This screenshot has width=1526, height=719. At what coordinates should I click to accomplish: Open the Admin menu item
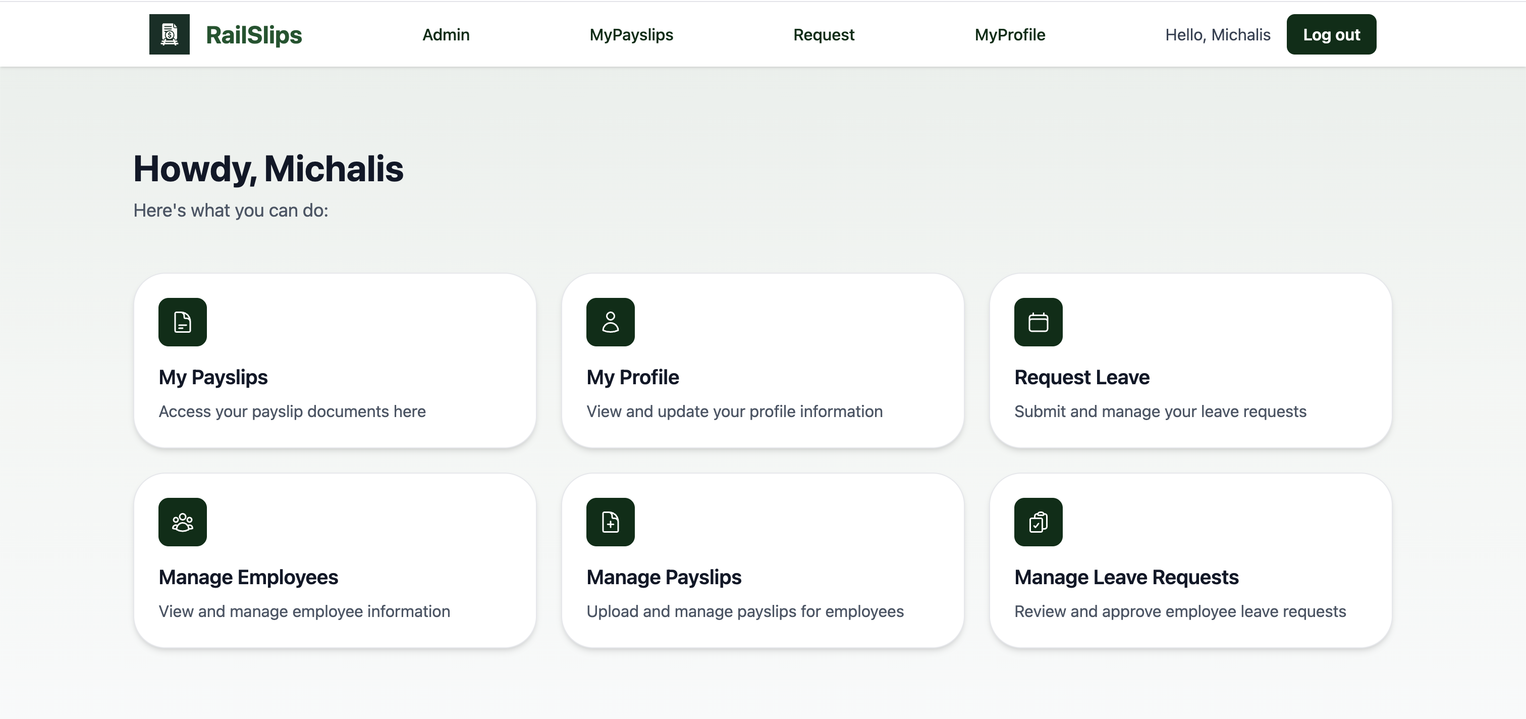click(x=446, y=34)
